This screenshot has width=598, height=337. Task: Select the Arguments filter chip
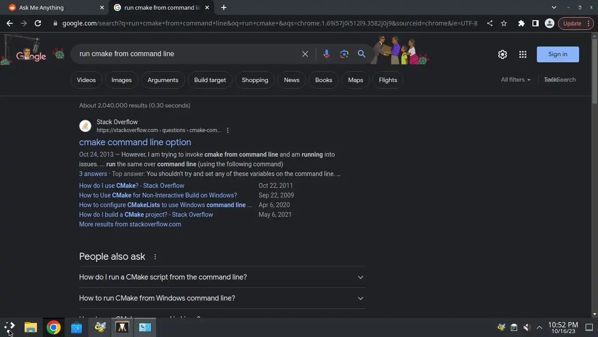tap(163, 80)
